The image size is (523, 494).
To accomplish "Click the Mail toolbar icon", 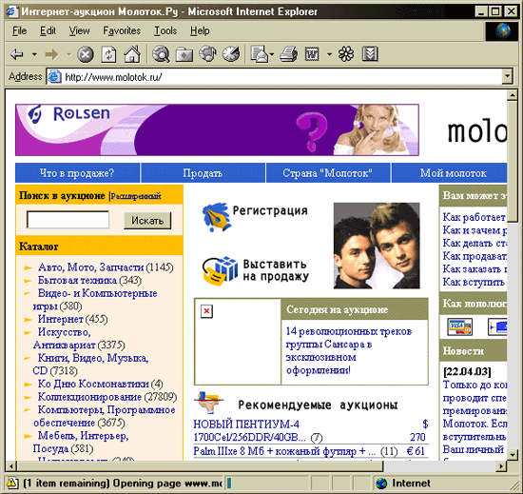I will coord(260,54).
